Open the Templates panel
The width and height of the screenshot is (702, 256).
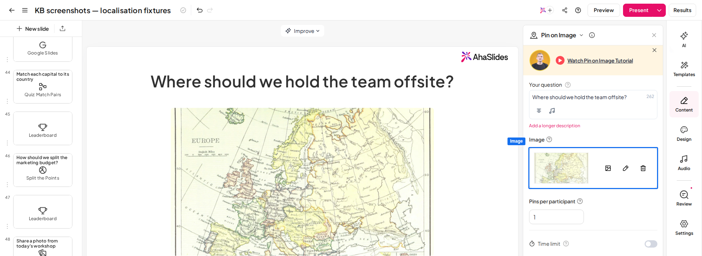[684, 69]
